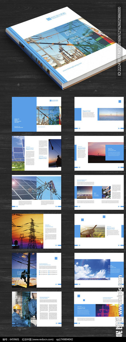Open the sunset transmission tower page spread
This screenshot has width=126, height=342.
(x=36, y=231)
